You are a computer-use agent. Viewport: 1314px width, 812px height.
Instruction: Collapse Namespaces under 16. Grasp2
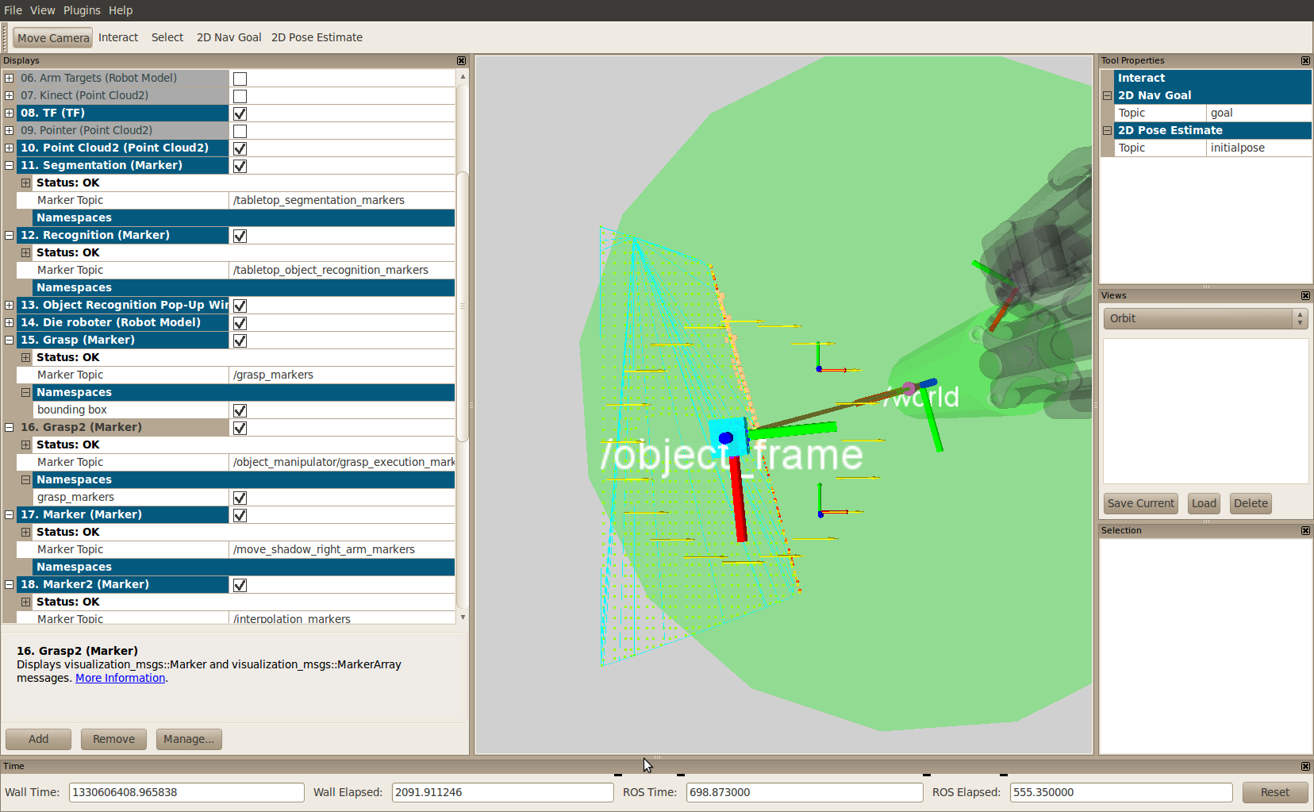pyautogui.click(x=26, y=479)
